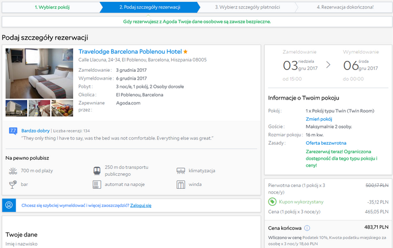The width and height of the screenshot is (393, 248).
Task: Click the 7.7 review score badge
Action: [x=13, y=130]
